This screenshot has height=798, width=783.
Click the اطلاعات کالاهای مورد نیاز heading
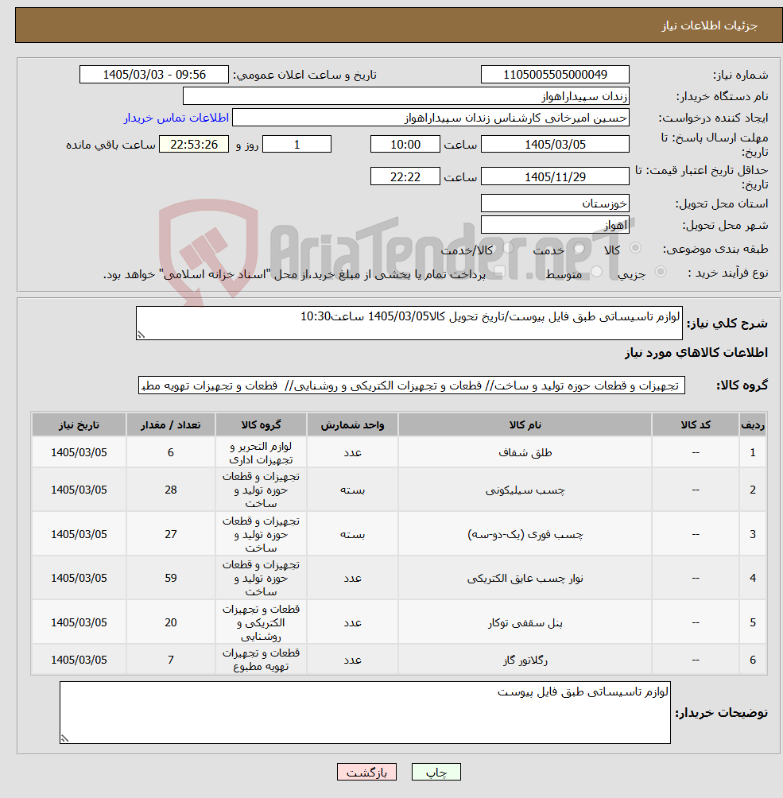(x=696, y=352)
